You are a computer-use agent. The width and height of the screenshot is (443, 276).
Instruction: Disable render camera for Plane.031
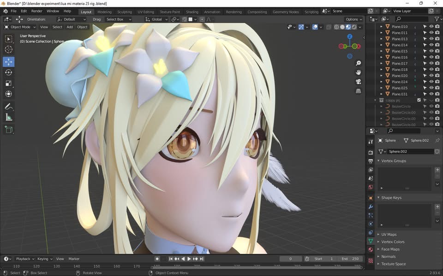point(437,94)
